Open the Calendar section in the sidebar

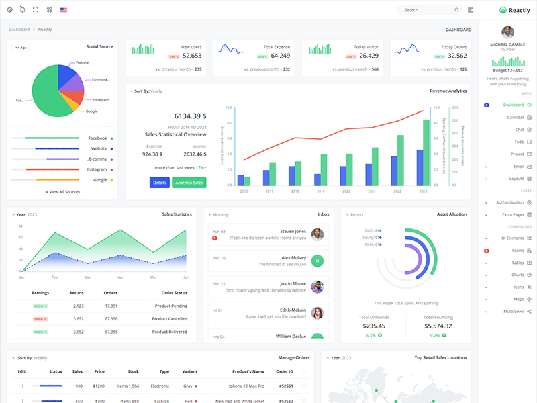[517, 116]
